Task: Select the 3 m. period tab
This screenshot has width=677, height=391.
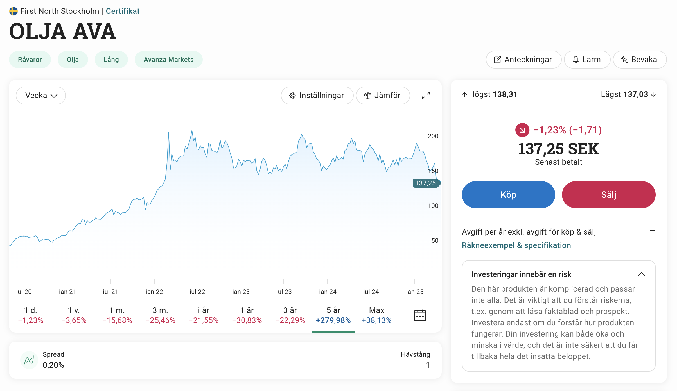Action: [x=160, y=315]
